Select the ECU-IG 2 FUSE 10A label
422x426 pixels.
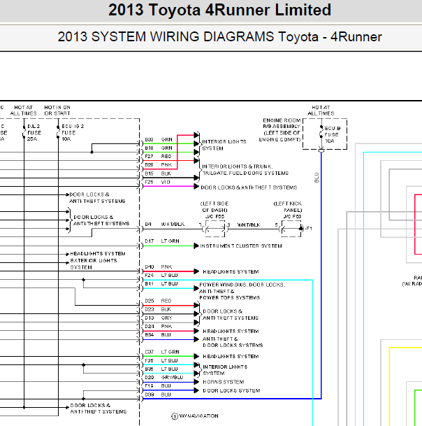coord(73,133)
